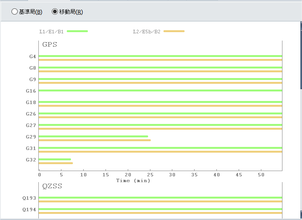This screenshot has height=220, width=302.
Task: Click the G8 green L1 signal bar
Action: coord(160,68)
